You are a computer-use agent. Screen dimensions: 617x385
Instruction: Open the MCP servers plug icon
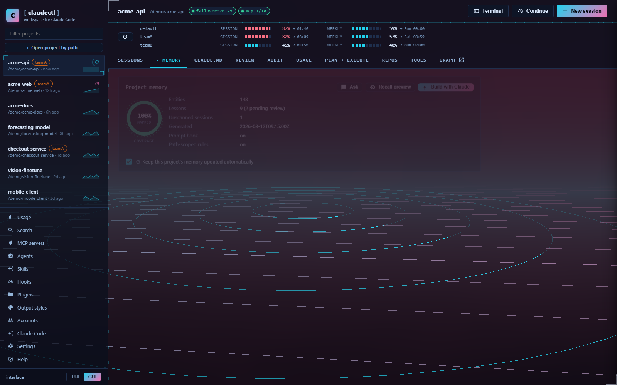pyautogui.click(x=10, y=243)
